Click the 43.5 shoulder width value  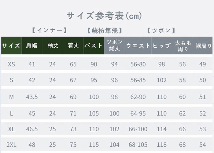tap(32, 97)
